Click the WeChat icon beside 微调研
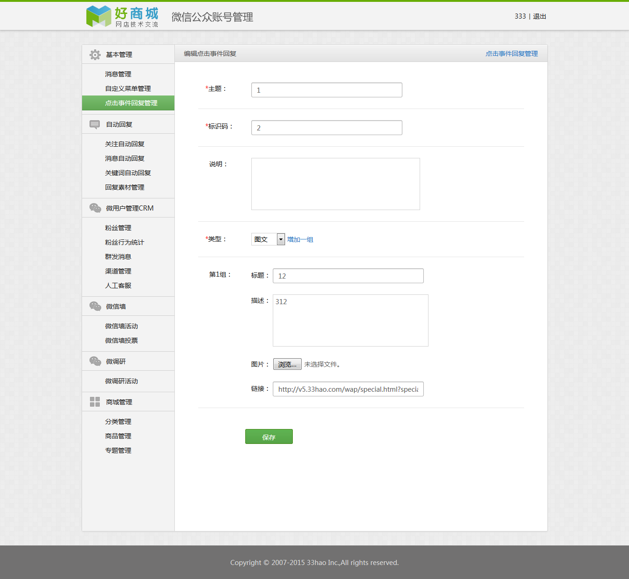 pyautogui.click(x=95, y=361)
